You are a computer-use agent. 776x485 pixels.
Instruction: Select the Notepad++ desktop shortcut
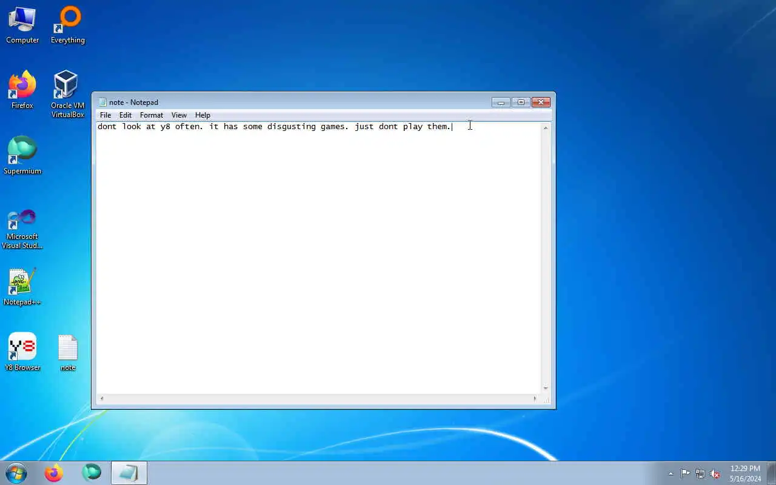[22, 287]
